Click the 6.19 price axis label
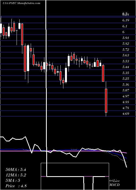Image resolution: width=136 pixels, height=190 pixels. pyautogui.click(x=126, y=20)
